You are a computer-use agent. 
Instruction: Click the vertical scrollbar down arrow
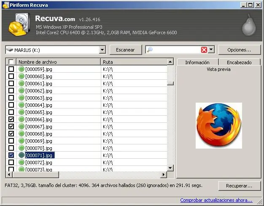(170, 168)
